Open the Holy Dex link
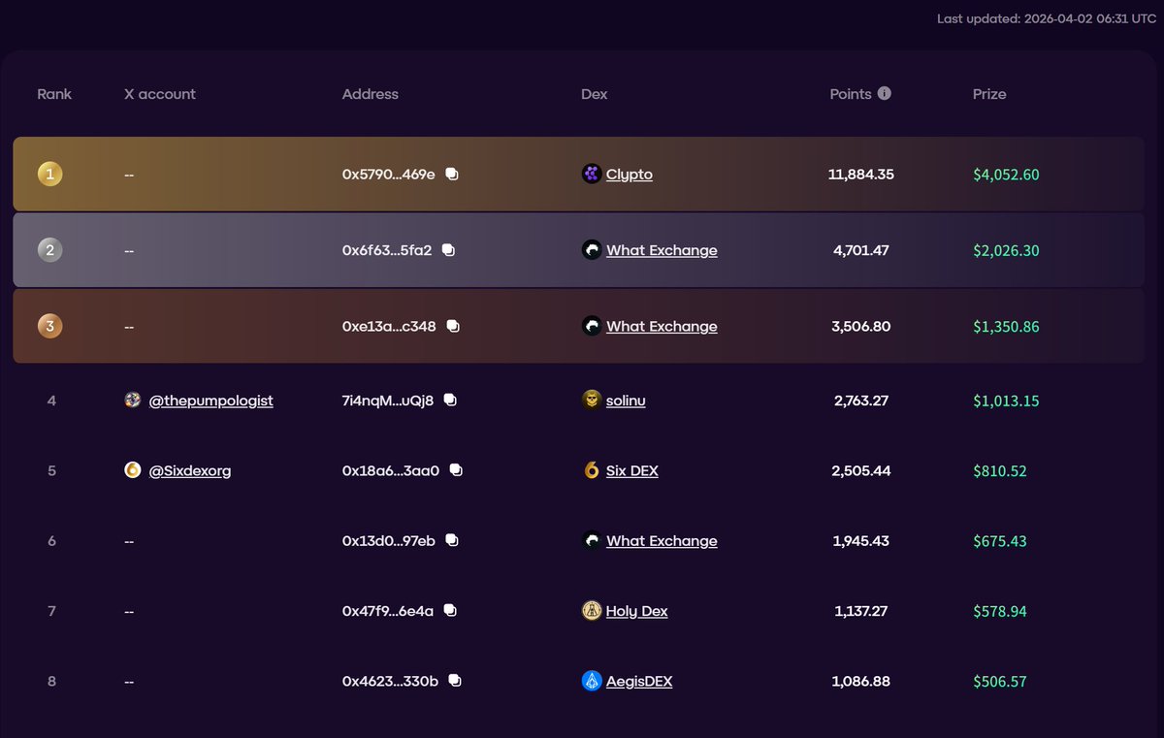1164x738 pixels. pyautogui.click(x=637, y=611)
